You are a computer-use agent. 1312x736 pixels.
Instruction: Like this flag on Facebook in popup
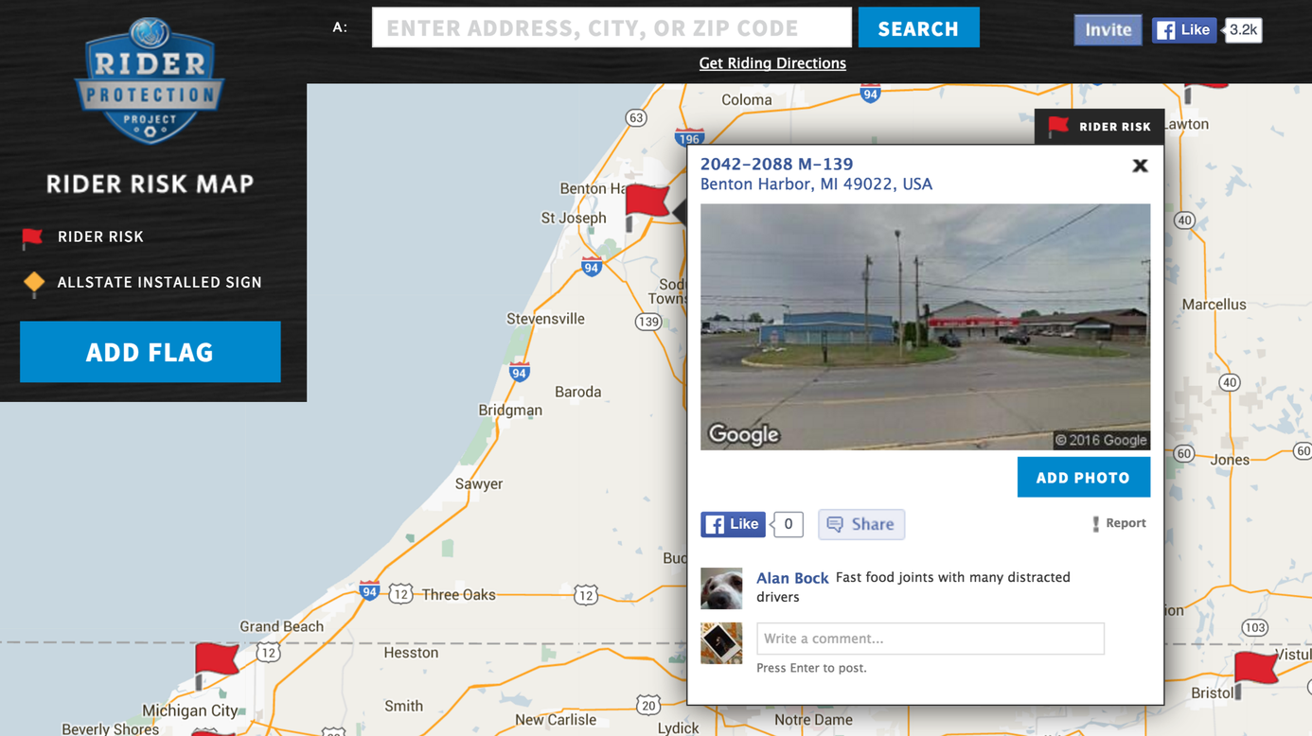coord(733,524)
